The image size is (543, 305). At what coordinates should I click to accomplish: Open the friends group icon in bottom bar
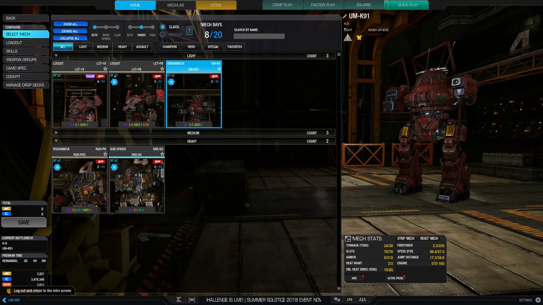pyautogui.click(x=362, y=299)
